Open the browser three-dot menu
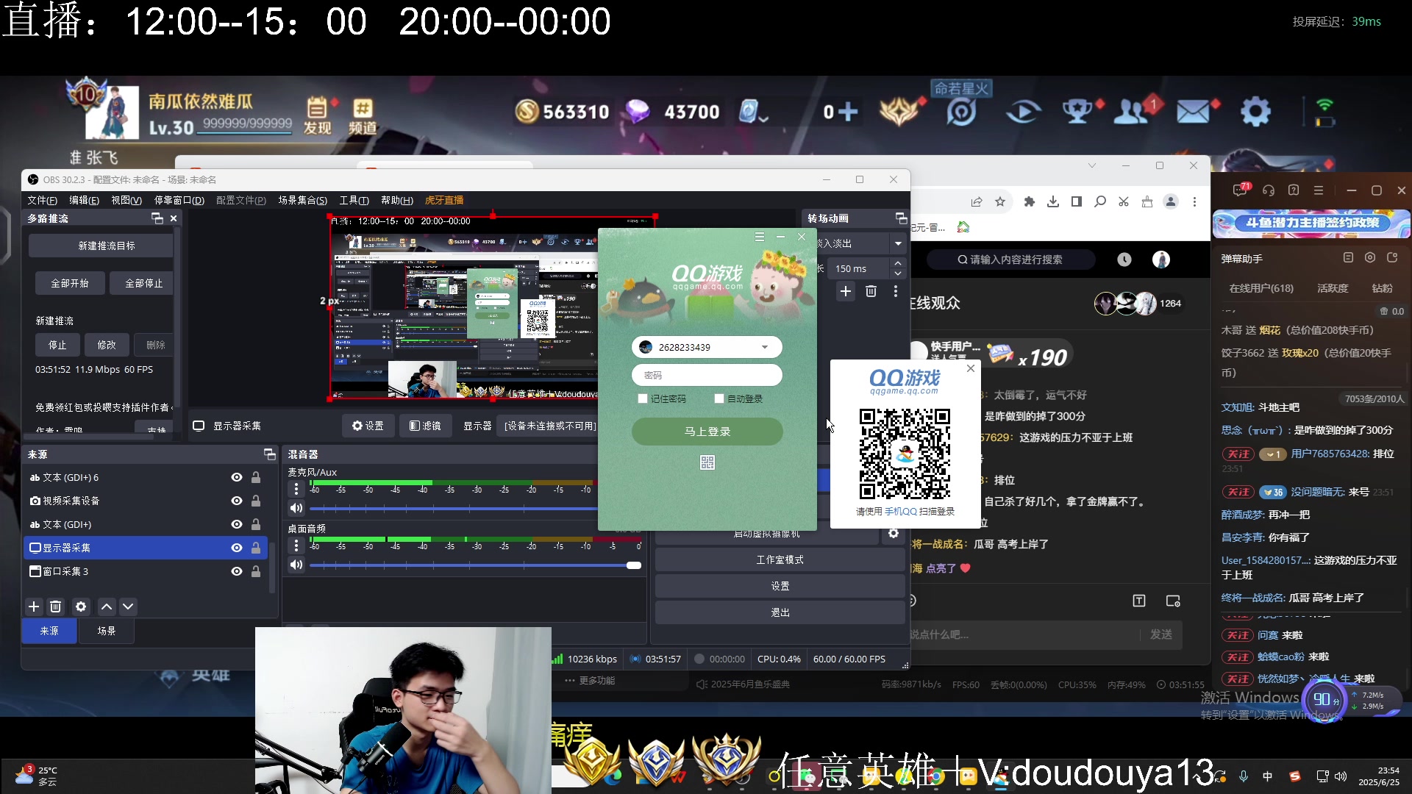The width and height of the screenshot is (1412, 794). [1194, 201]
